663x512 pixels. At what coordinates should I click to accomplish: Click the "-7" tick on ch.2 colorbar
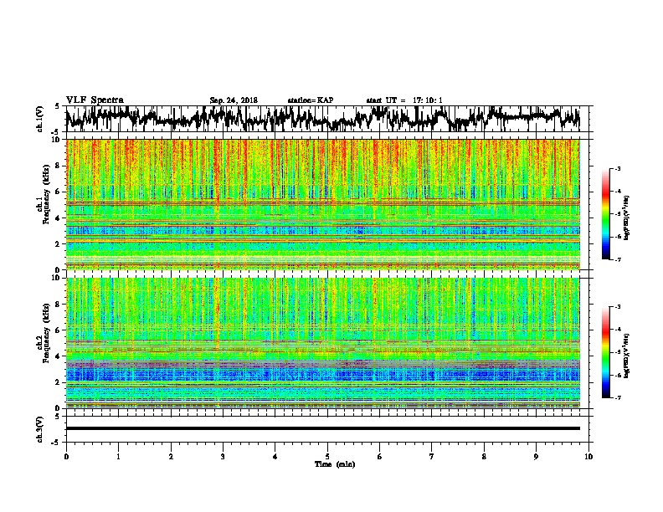coord(617,397)
